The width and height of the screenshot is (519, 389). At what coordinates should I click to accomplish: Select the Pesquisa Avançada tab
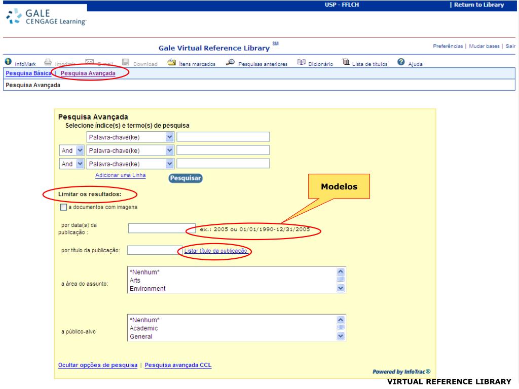(88, 73)
